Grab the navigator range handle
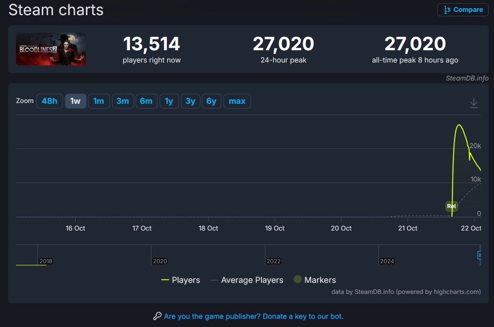The image size is (494, 327). pos(479,255)
